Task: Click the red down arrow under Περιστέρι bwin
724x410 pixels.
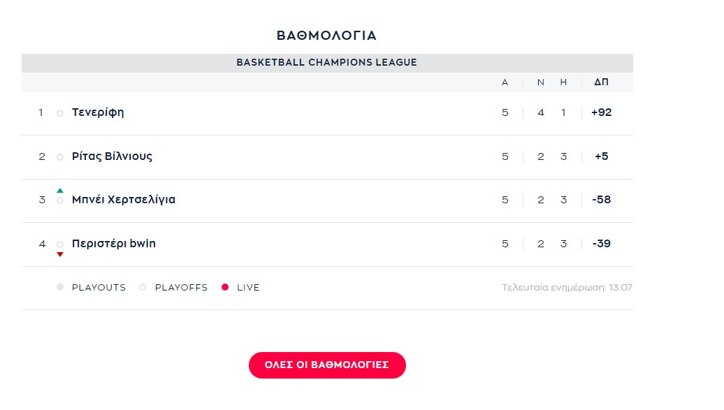Action: pos(60,254)
